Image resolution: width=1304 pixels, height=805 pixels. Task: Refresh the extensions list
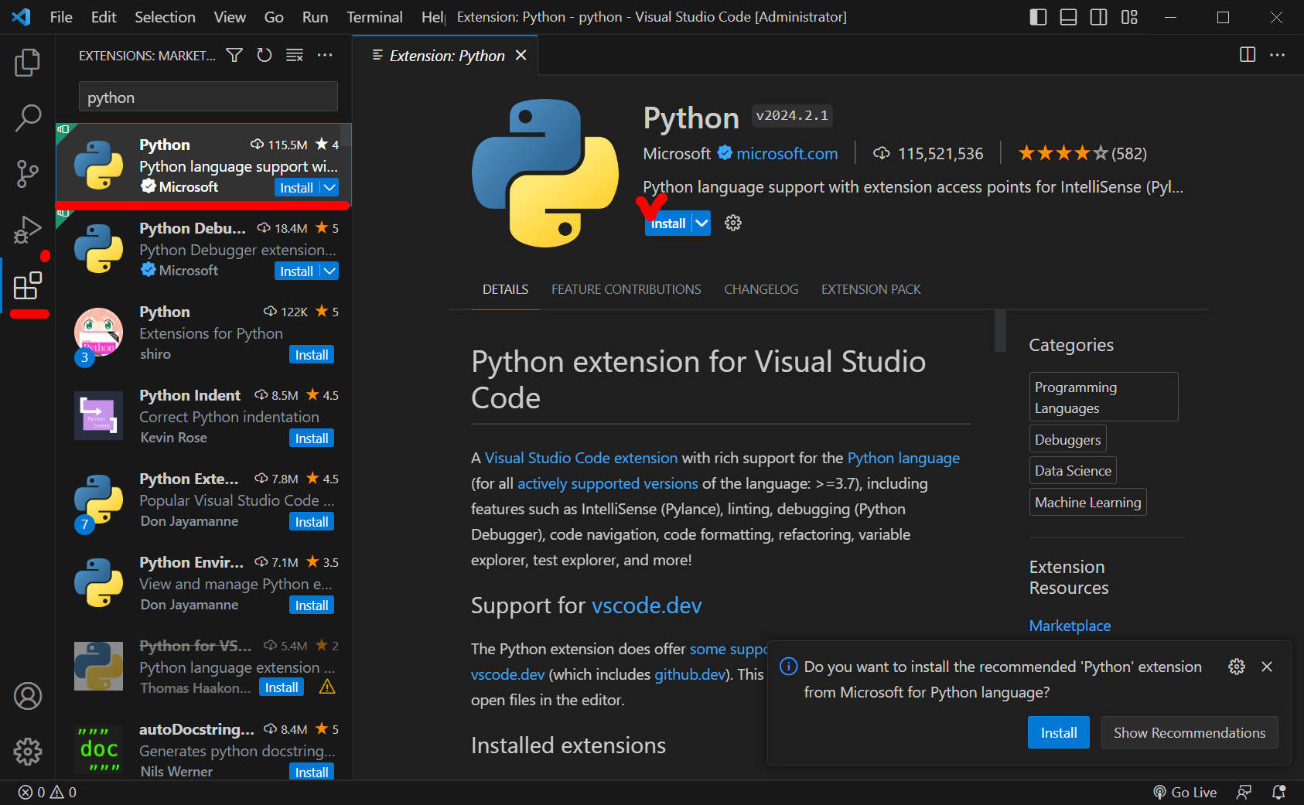[265, 55]
